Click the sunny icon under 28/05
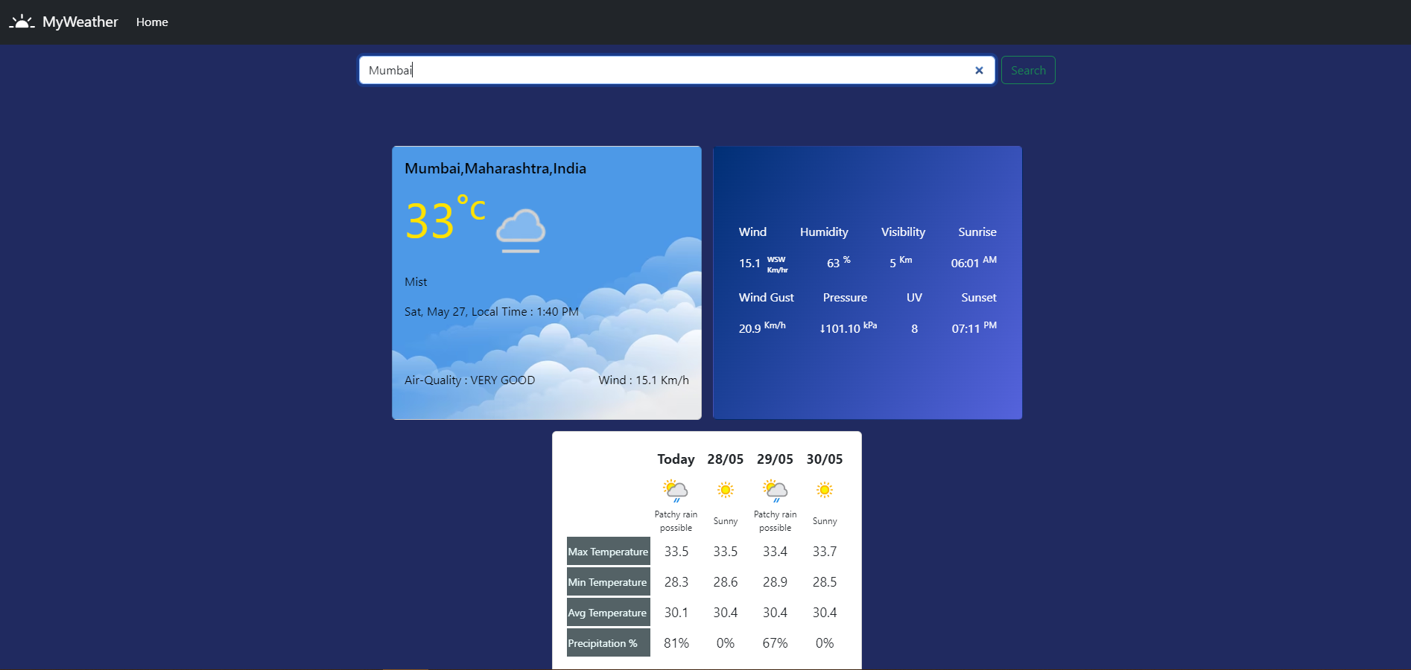Screen dimensions: 1411x670 (x=724, y=490)
